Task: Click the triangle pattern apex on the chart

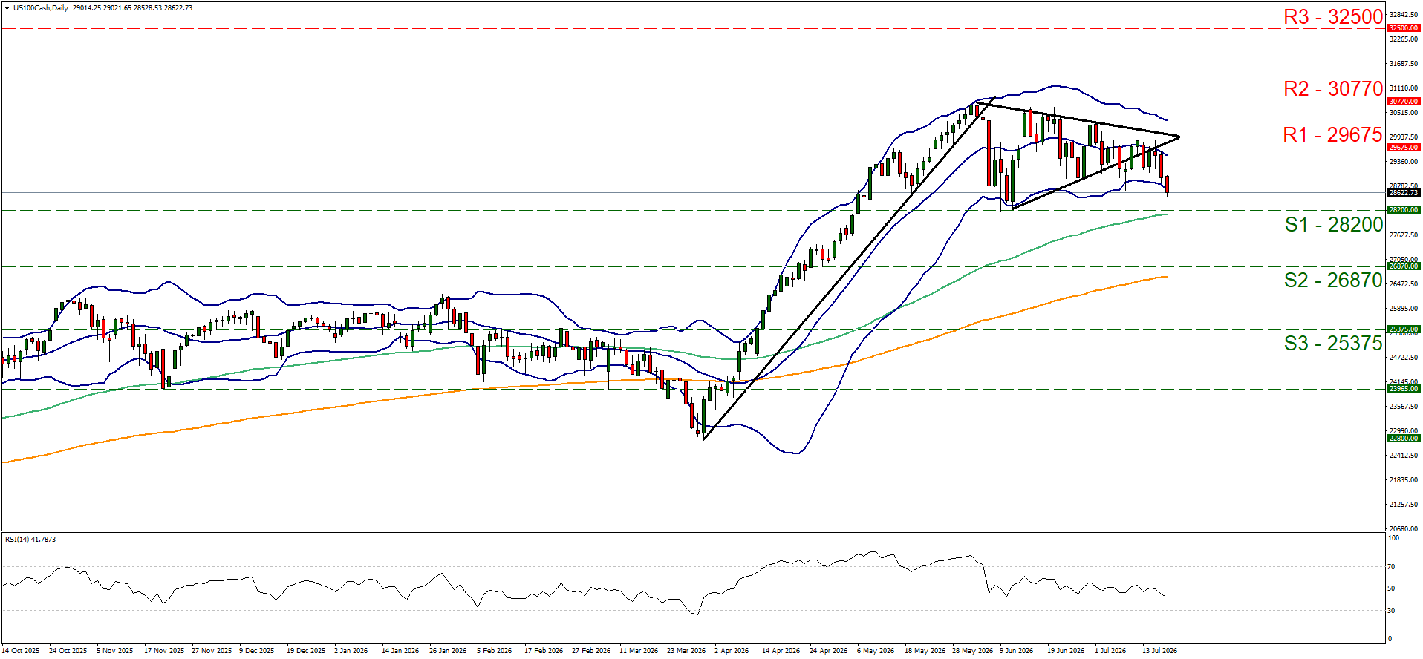Action: point(1179,137)
